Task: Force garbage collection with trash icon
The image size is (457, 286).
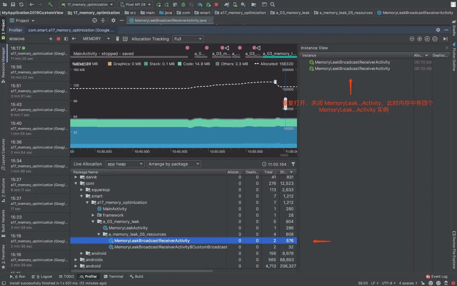Action: coord(117,39)
